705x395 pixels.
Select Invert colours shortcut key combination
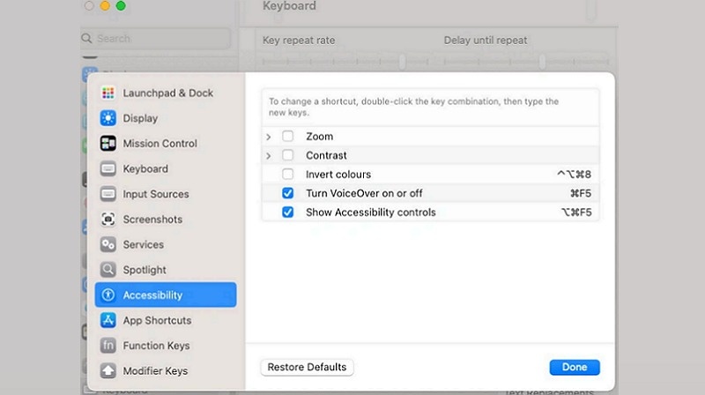coord(575,174)
